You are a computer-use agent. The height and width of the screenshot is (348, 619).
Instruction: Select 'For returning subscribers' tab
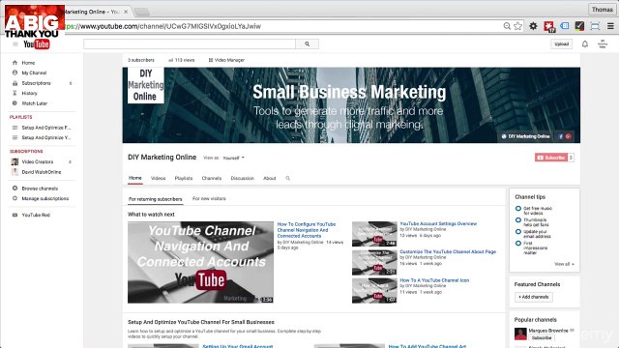[x=156, y=199]
